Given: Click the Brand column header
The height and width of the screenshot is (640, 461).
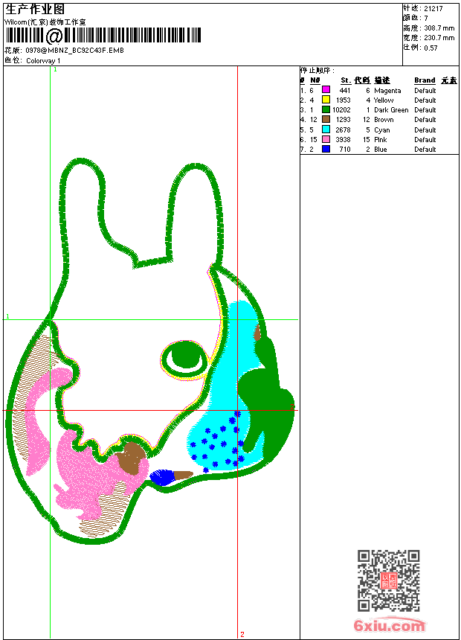Looking at the screenshot, I should click(x=425, y=80).
